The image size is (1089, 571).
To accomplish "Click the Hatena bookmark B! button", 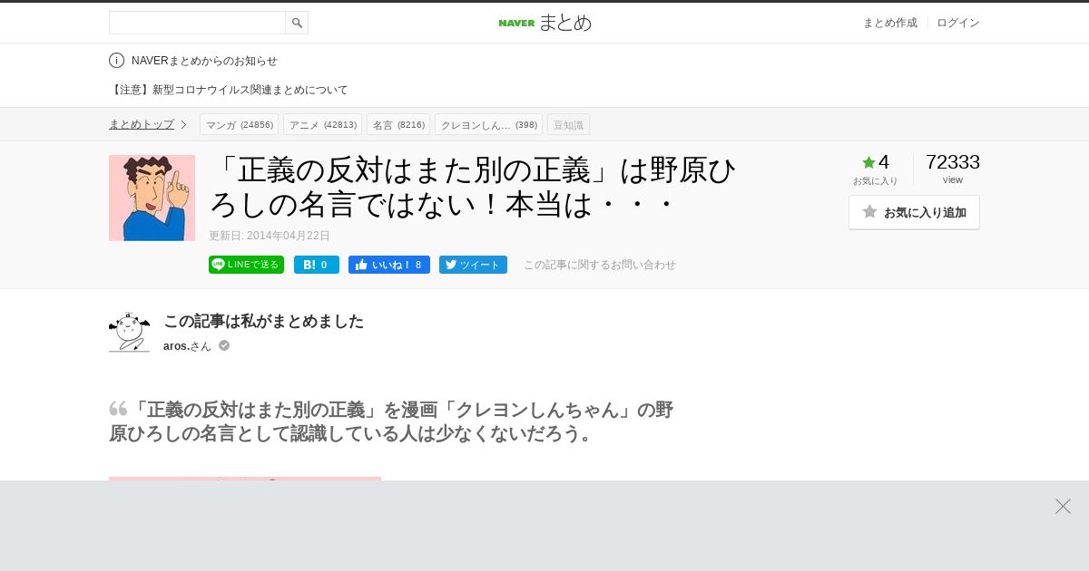I will [x=317, y=265].
